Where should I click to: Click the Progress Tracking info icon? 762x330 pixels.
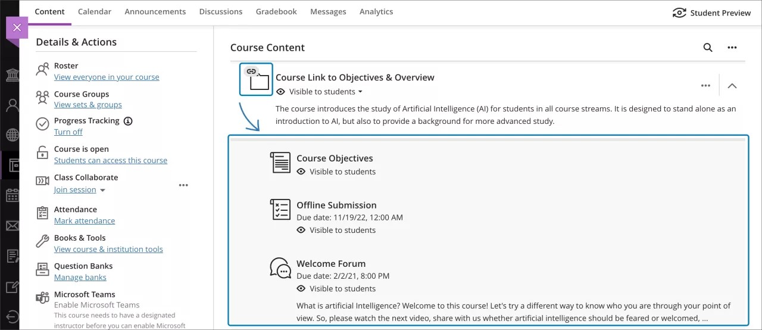(128, 121)
